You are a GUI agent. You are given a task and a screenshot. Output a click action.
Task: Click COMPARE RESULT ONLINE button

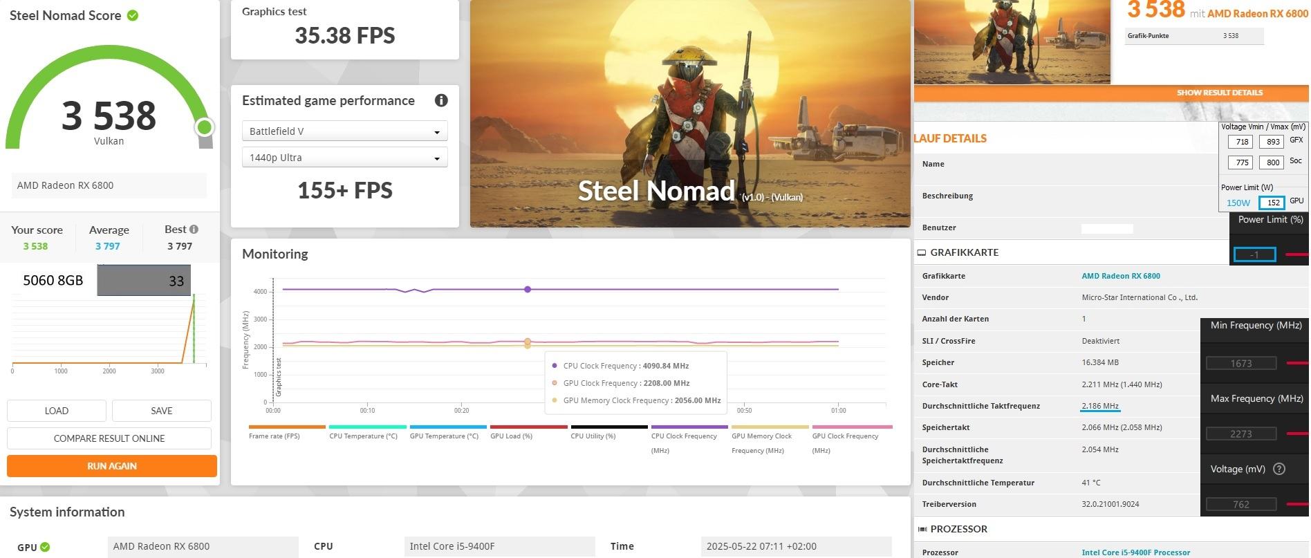[109, 438]
